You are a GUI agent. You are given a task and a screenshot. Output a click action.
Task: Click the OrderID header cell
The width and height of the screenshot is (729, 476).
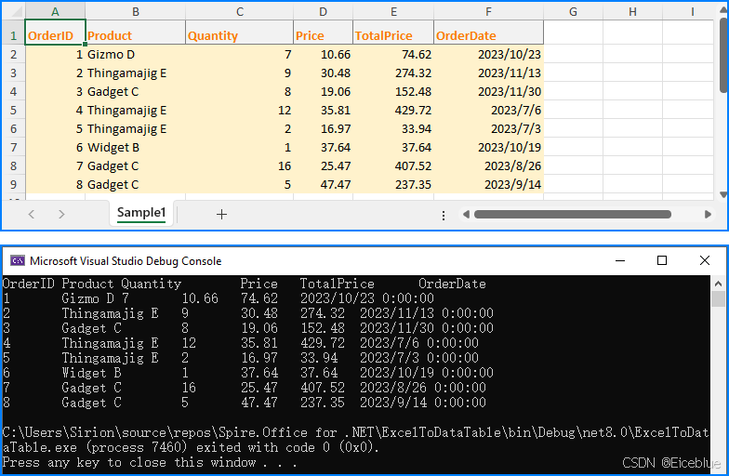(x=55, y=35)
